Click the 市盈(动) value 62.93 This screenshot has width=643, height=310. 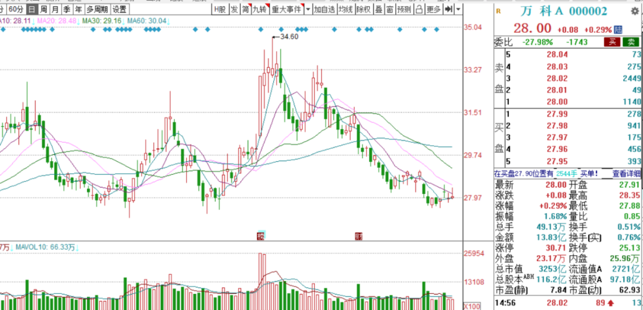point(630,290)
